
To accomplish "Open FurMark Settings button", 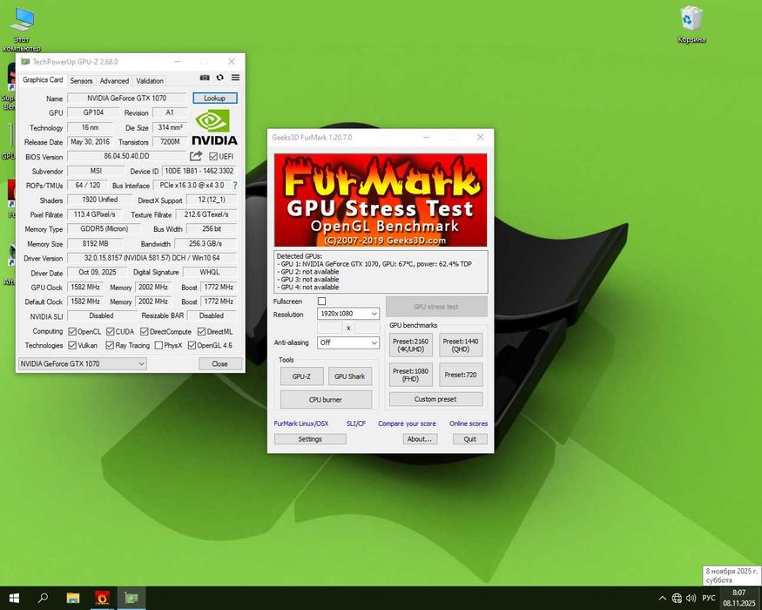I will click(310, 439).
